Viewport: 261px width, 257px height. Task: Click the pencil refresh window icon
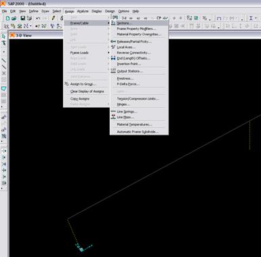click(x=54, y=18)
